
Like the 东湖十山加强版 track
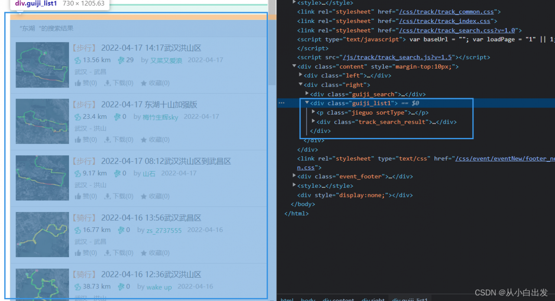(x=78, y=140)
